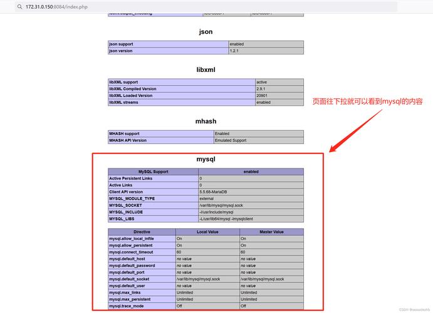Select 'libXML Compiled Version' value 2.9.1

tap(261, 89)
